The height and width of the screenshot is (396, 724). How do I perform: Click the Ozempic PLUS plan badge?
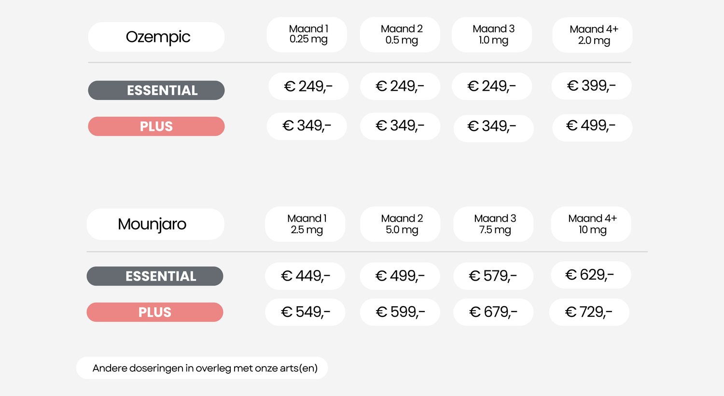coord(156,127)
